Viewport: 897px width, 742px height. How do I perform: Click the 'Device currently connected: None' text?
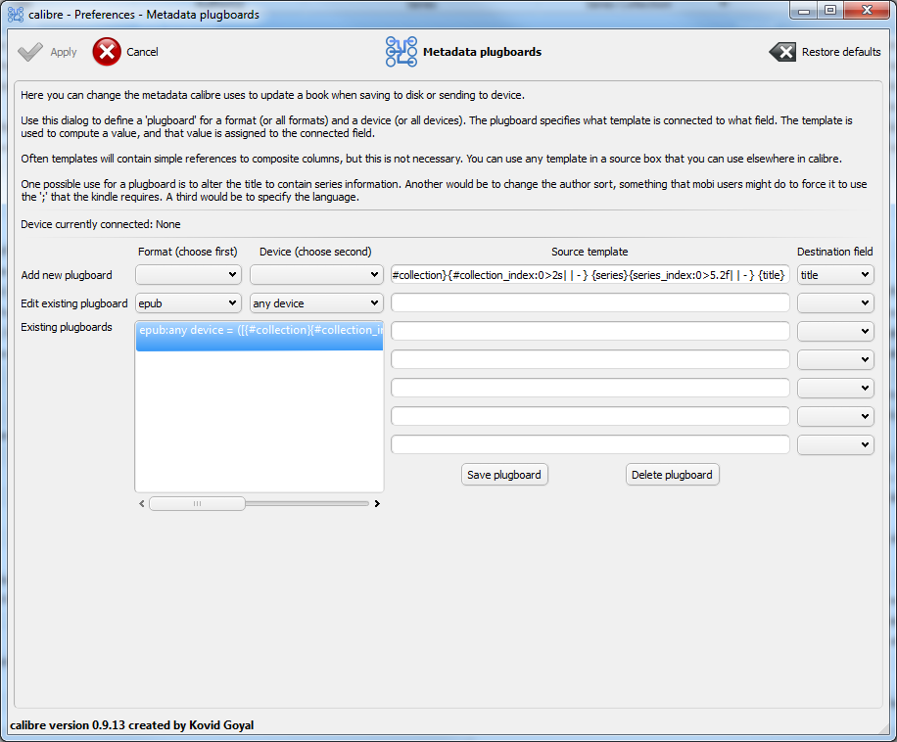tap(101, 224)
